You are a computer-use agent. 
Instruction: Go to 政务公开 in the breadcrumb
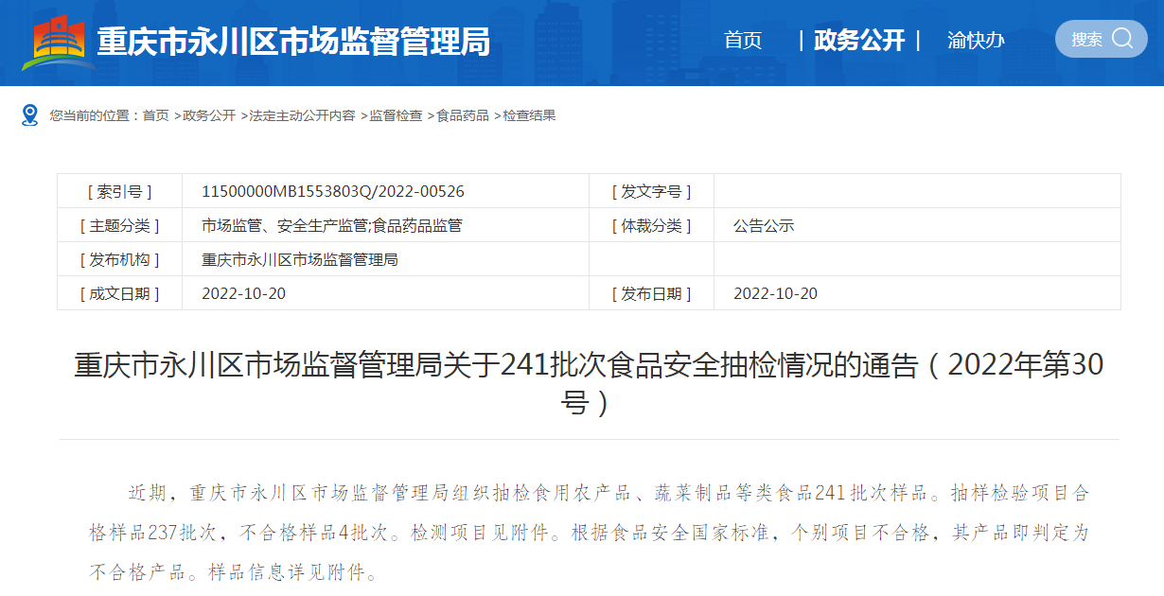coord(209,115)
